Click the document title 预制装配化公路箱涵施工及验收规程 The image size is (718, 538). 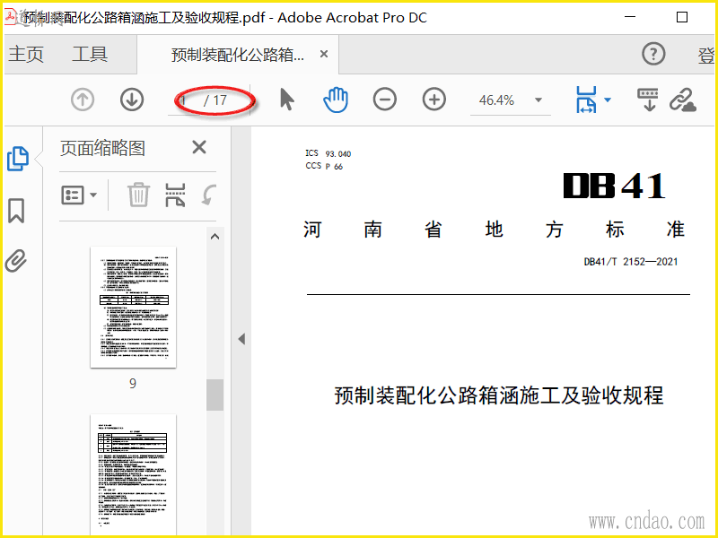[499, 395]
